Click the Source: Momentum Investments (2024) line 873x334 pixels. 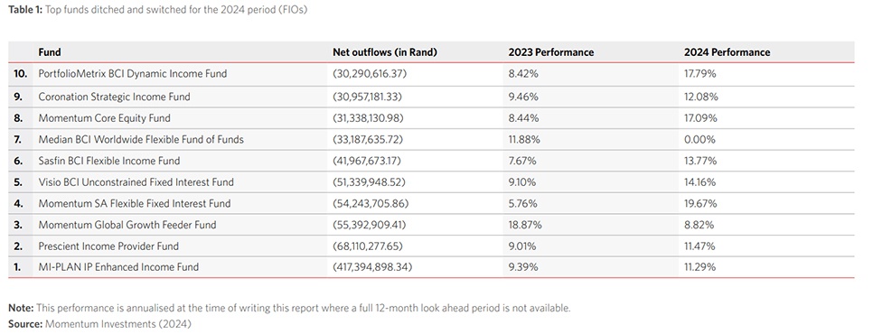click(x=99, y=323)
